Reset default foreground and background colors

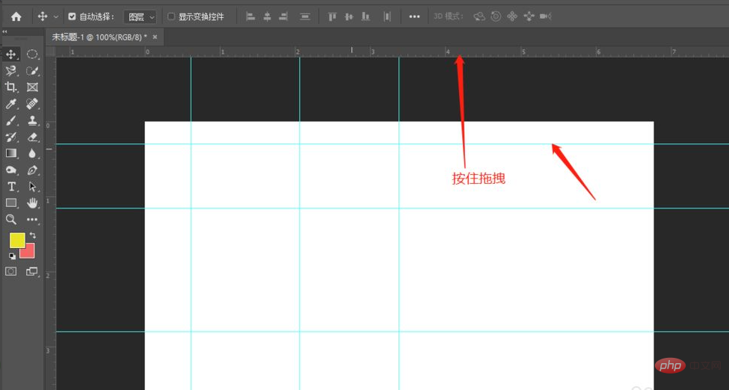[12, 256]
